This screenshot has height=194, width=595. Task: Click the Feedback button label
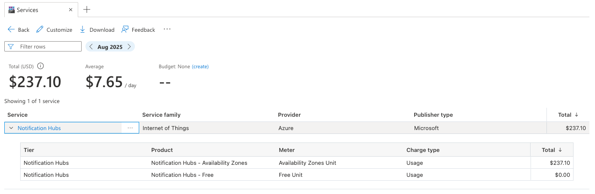coord(143,30)
